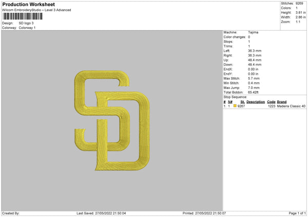Click the barcode under the worksheet title
This screenshot has height=217, width=308.
[x=23, y=16]
